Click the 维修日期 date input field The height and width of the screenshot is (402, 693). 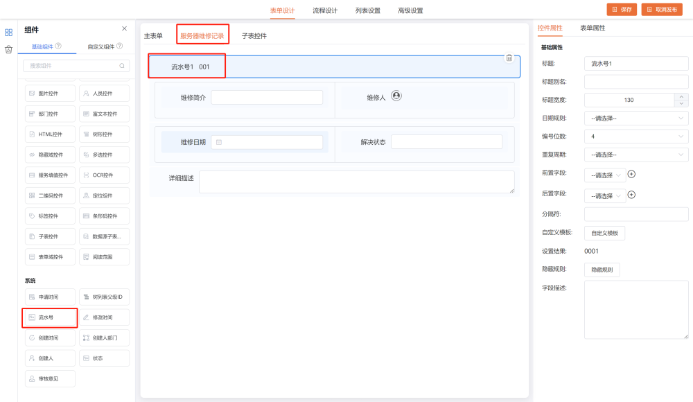point(267,142)
